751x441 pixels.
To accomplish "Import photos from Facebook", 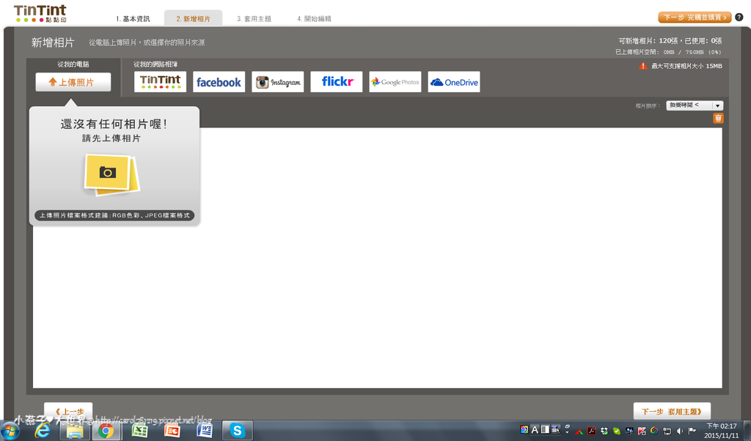I will pos(219,82).
